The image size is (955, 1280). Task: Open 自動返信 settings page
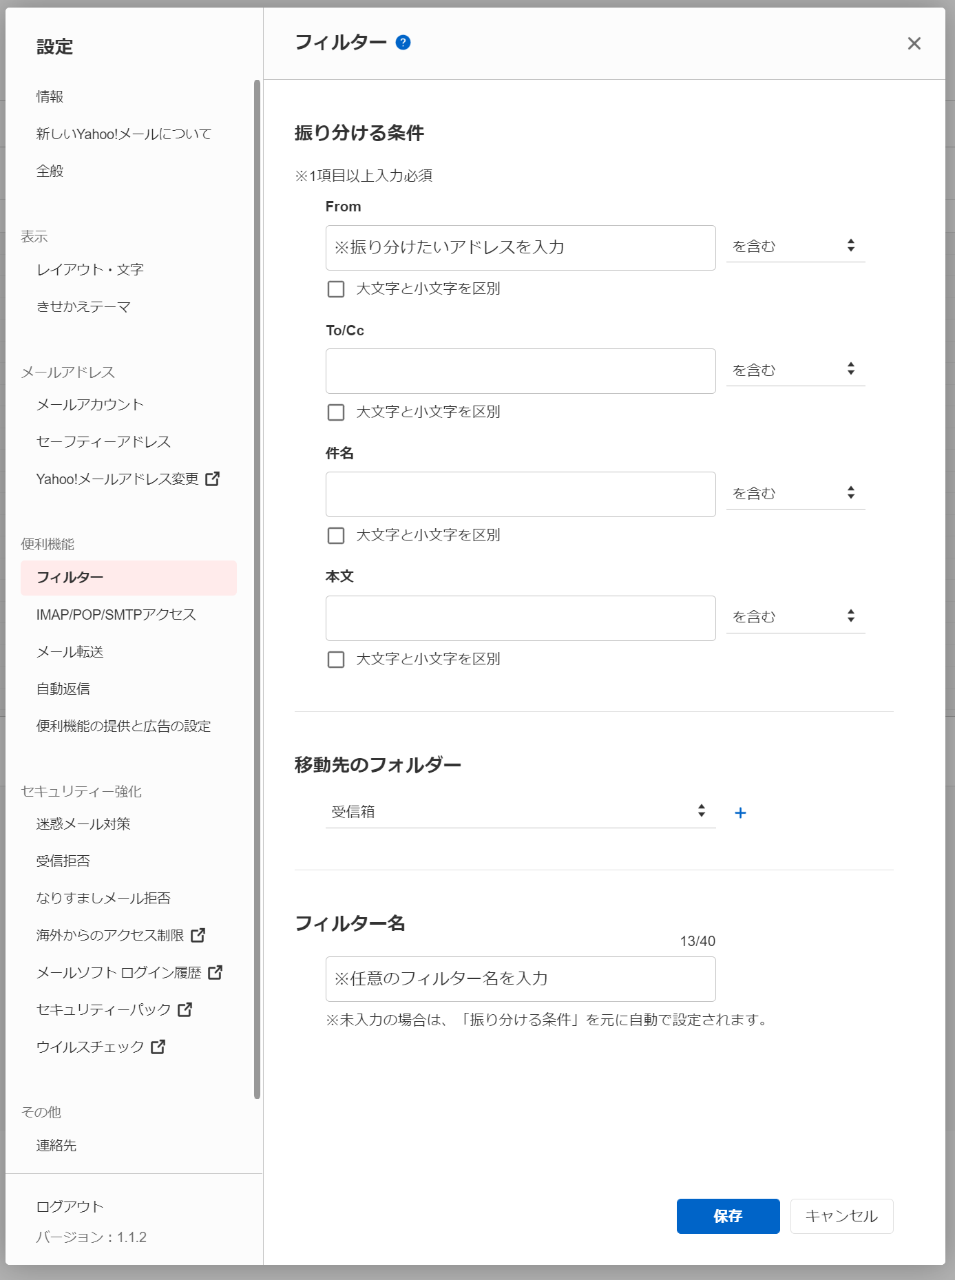click(63, 689)
